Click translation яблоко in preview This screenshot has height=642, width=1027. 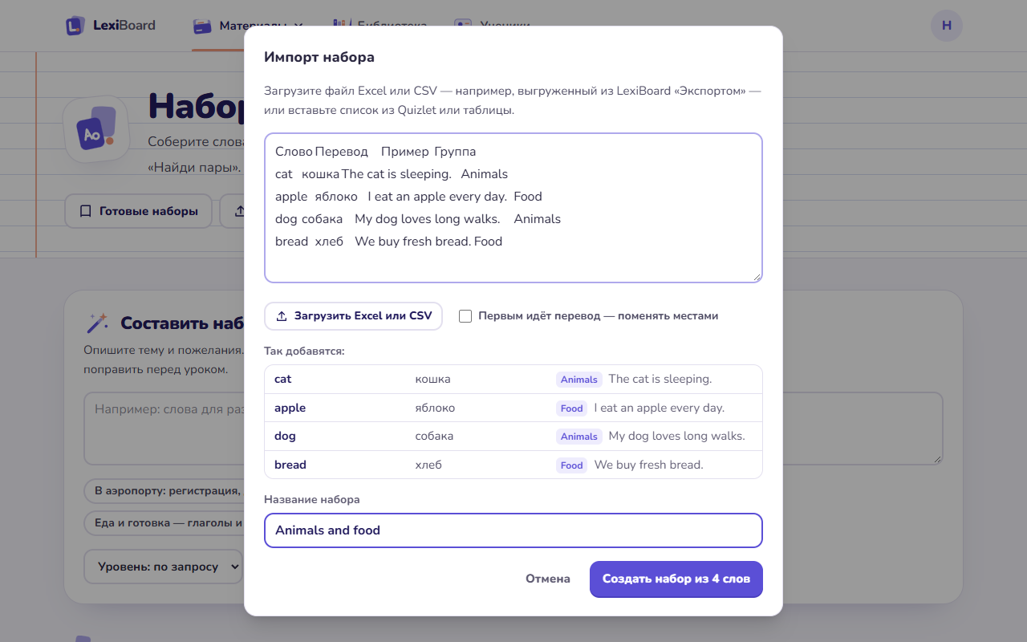pyautogui.click(x=435, y=408)
